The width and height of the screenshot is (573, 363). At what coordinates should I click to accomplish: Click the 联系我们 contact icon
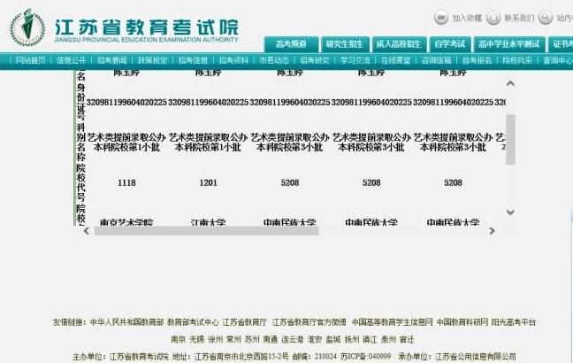(x=493, y=18)
